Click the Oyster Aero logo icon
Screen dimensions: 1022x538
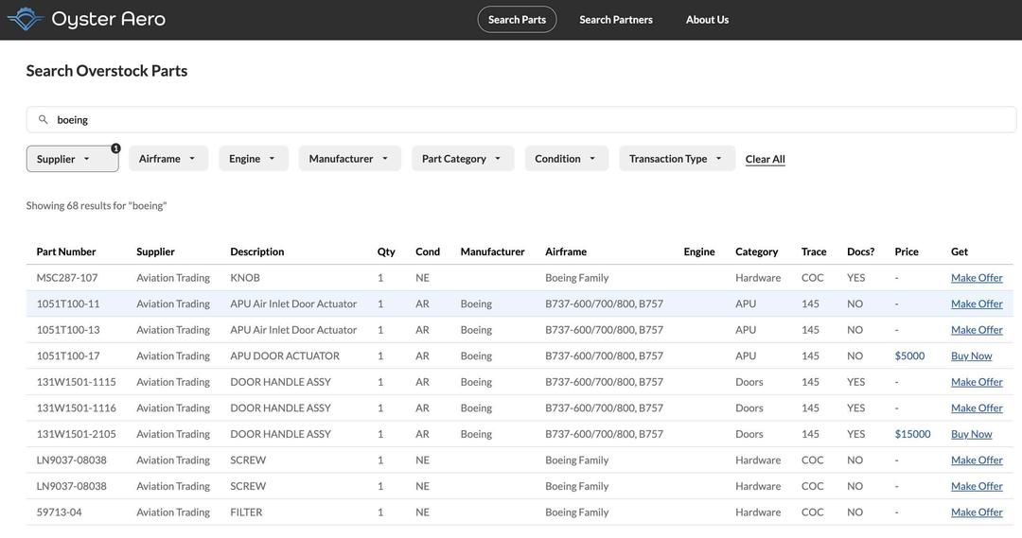[25, 19]
